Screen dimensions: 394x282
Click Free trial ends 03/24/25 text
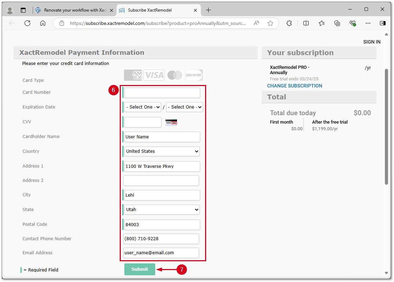pyautogui.click(x=294, y=79)
